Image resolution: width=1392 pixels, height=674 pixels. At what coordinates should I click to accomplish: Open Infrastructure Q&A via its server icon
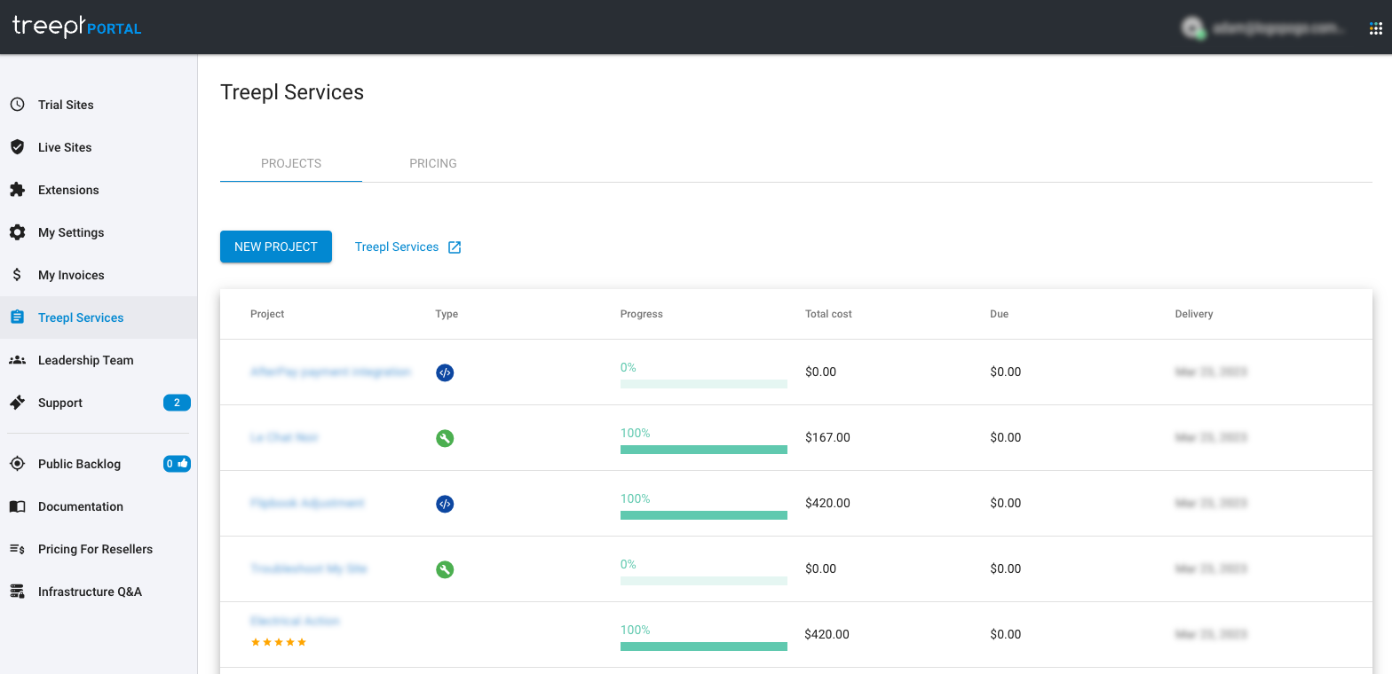[17, 592]
